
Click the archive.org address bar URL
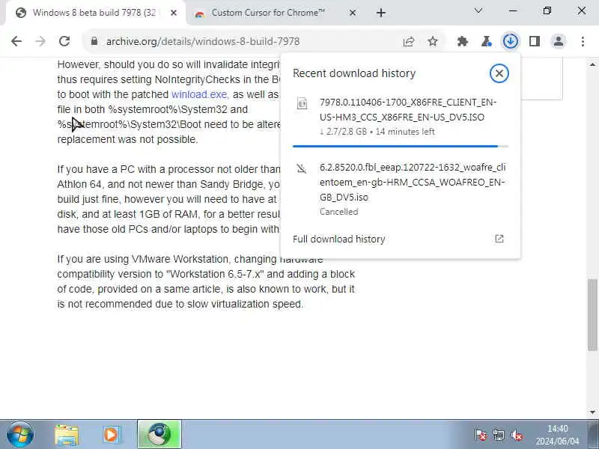tap(203, 41)
